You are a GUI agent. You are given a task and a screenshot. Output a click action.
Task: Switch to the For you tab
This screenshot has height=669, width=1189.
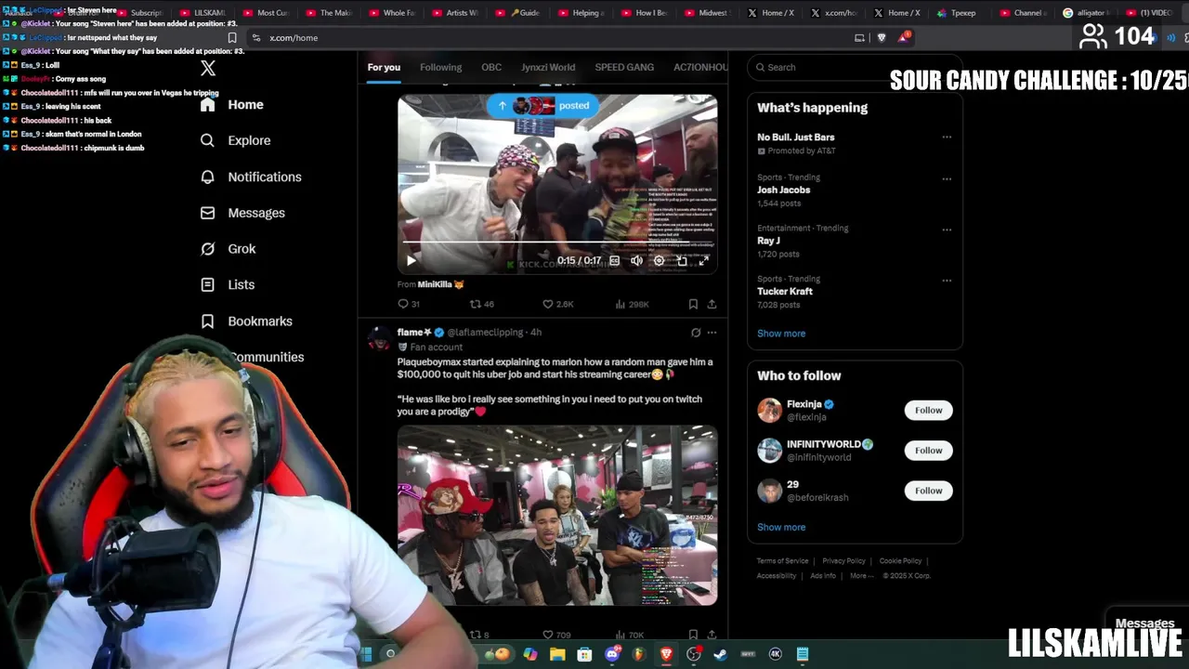[x=384, y=67]
